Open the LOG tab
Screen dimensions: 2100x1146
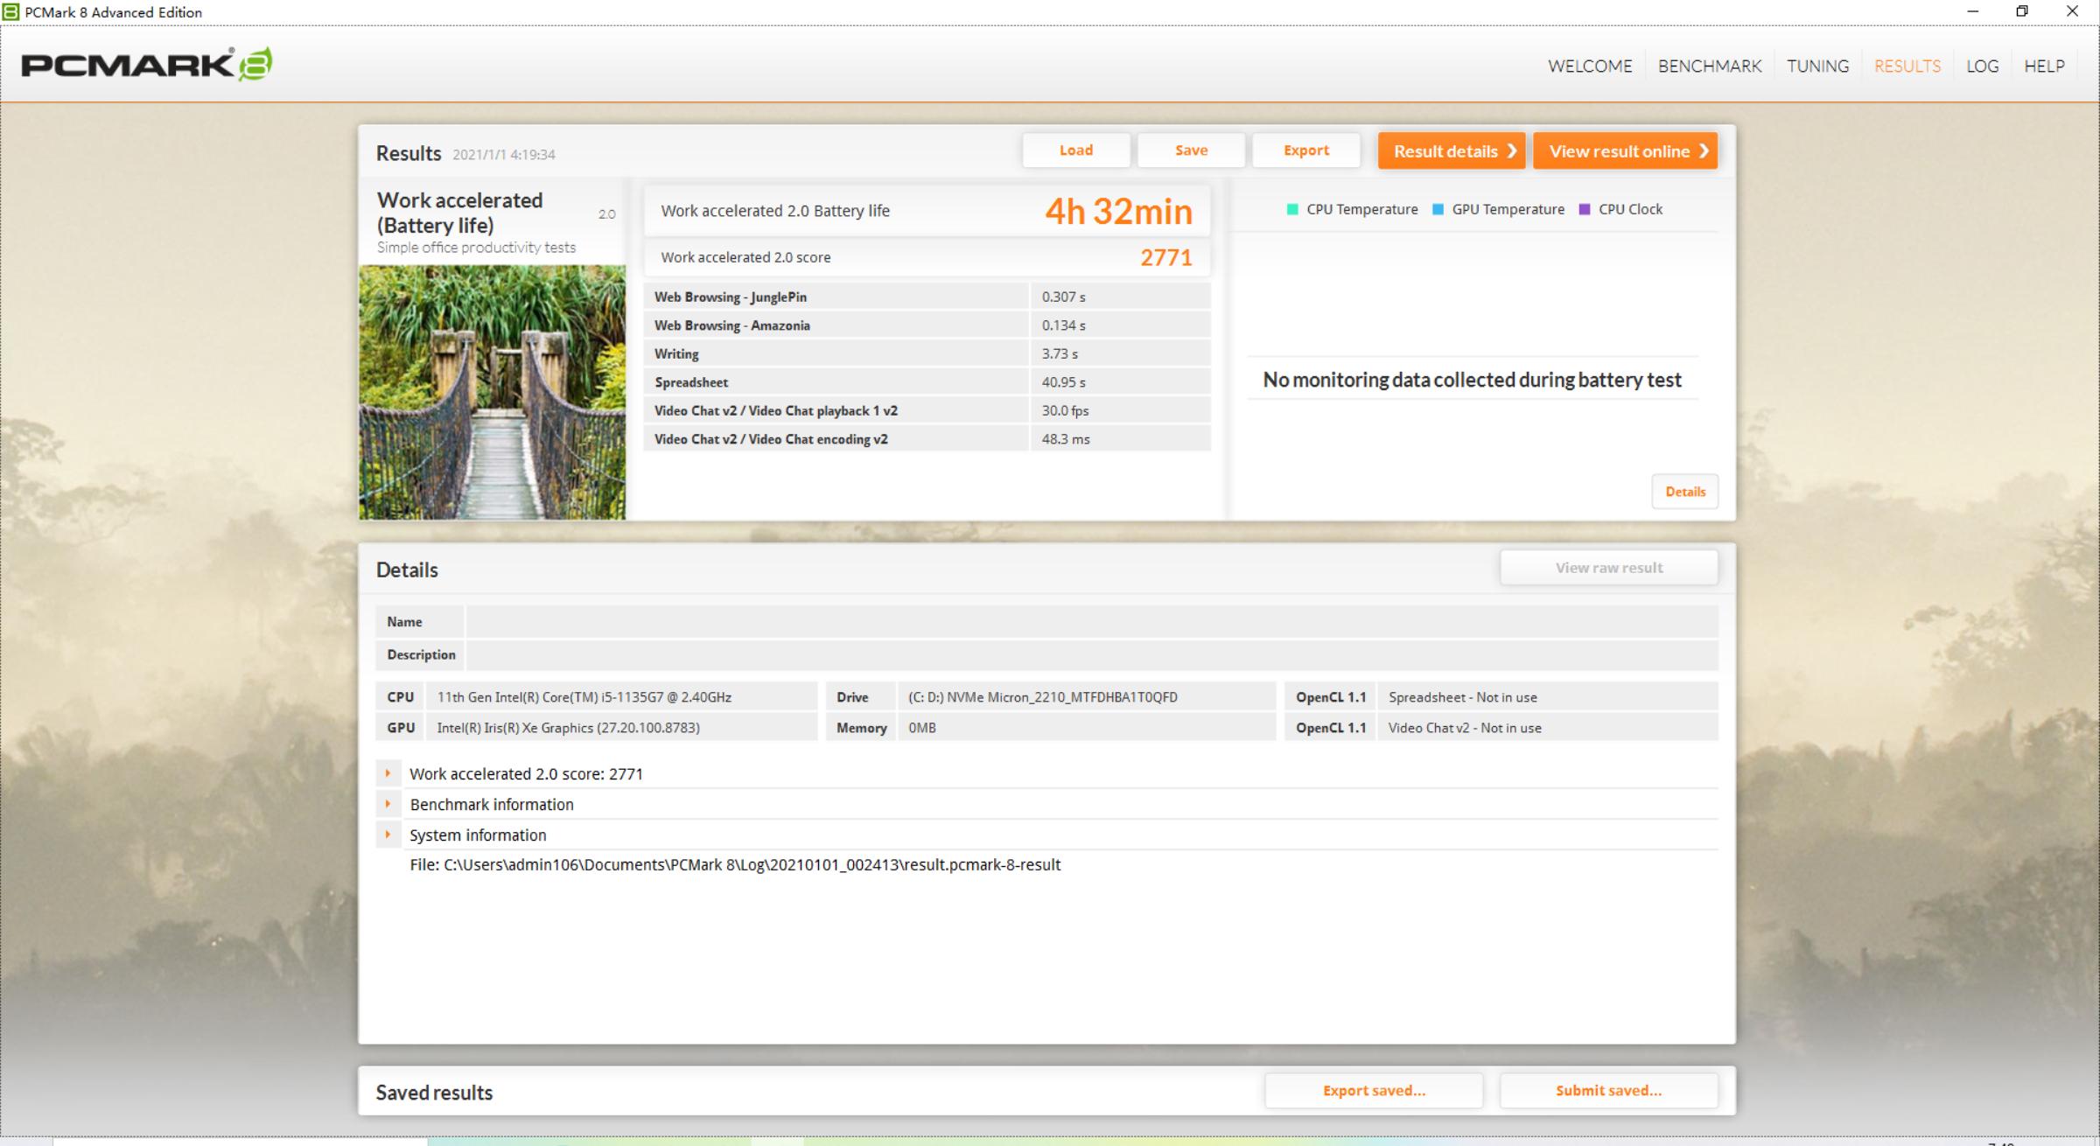1982,66
